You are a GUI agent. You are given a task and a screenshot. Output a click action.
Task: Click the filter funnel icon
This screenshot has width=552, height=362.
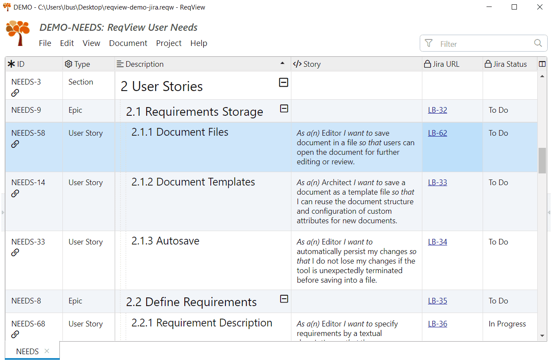tap(429, 43)
